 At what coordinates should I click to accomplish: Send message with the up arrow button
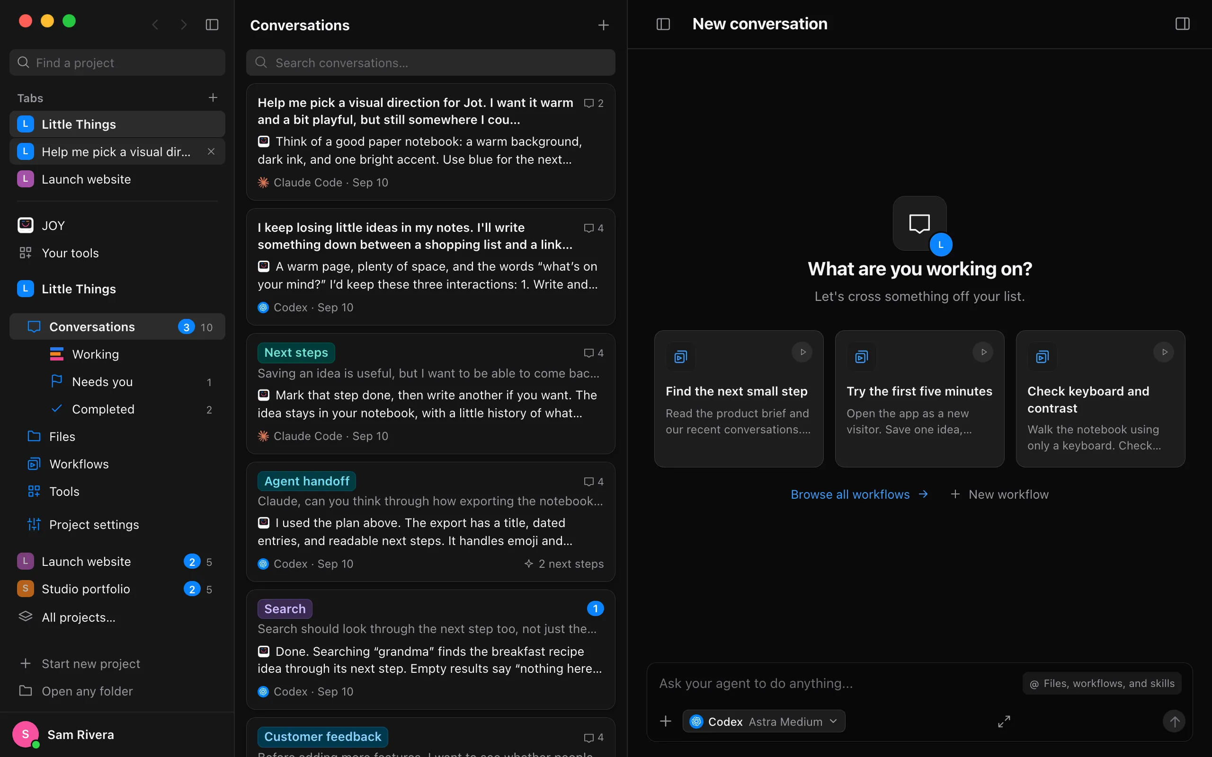click(1174, 722)
